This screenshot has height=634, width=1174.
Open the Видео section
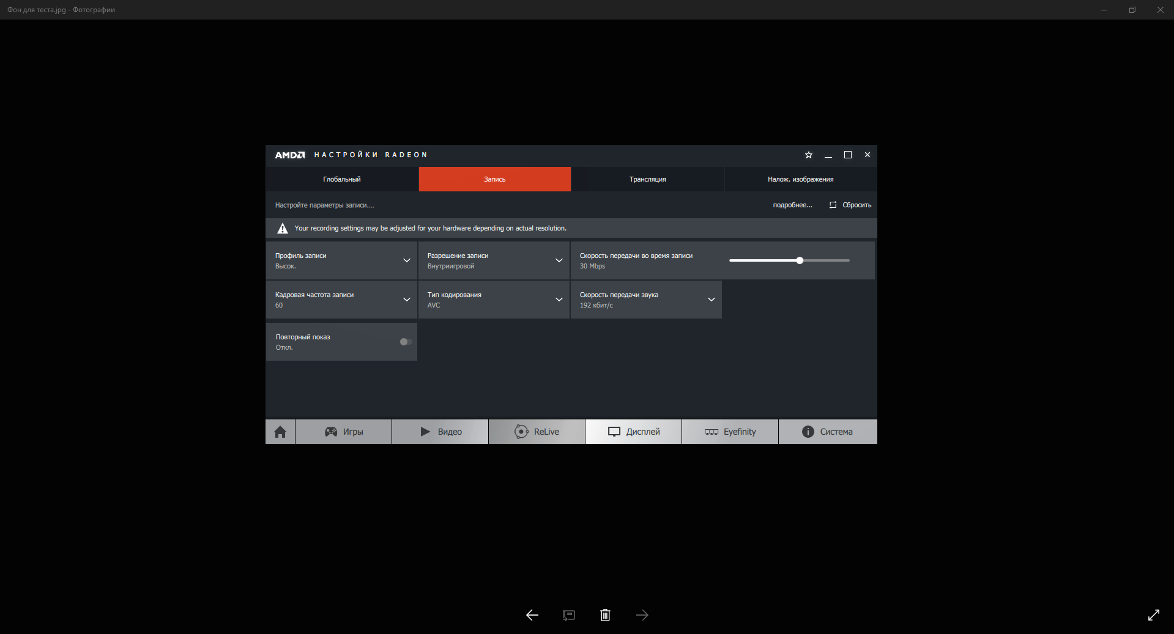(440, 432)
